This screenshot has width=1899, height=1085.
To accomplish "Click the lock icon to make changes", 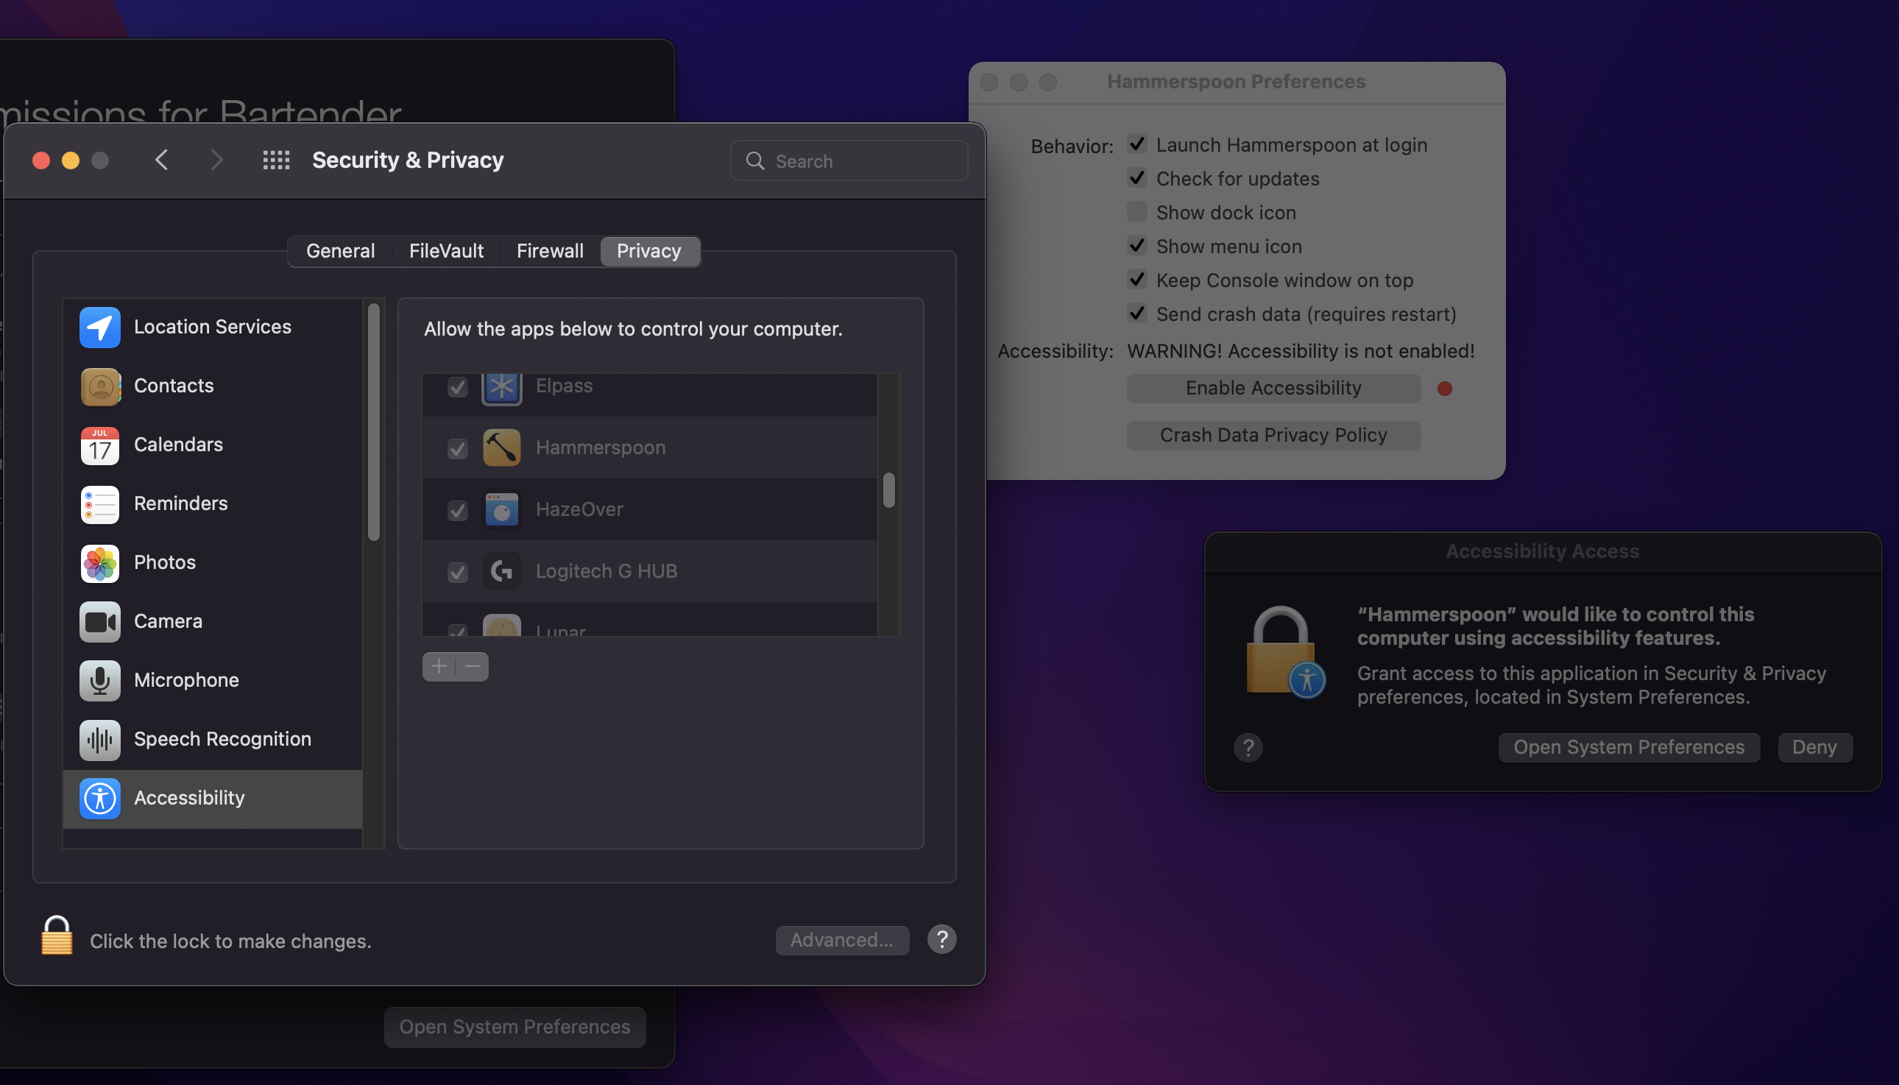I will click(57, 936).
